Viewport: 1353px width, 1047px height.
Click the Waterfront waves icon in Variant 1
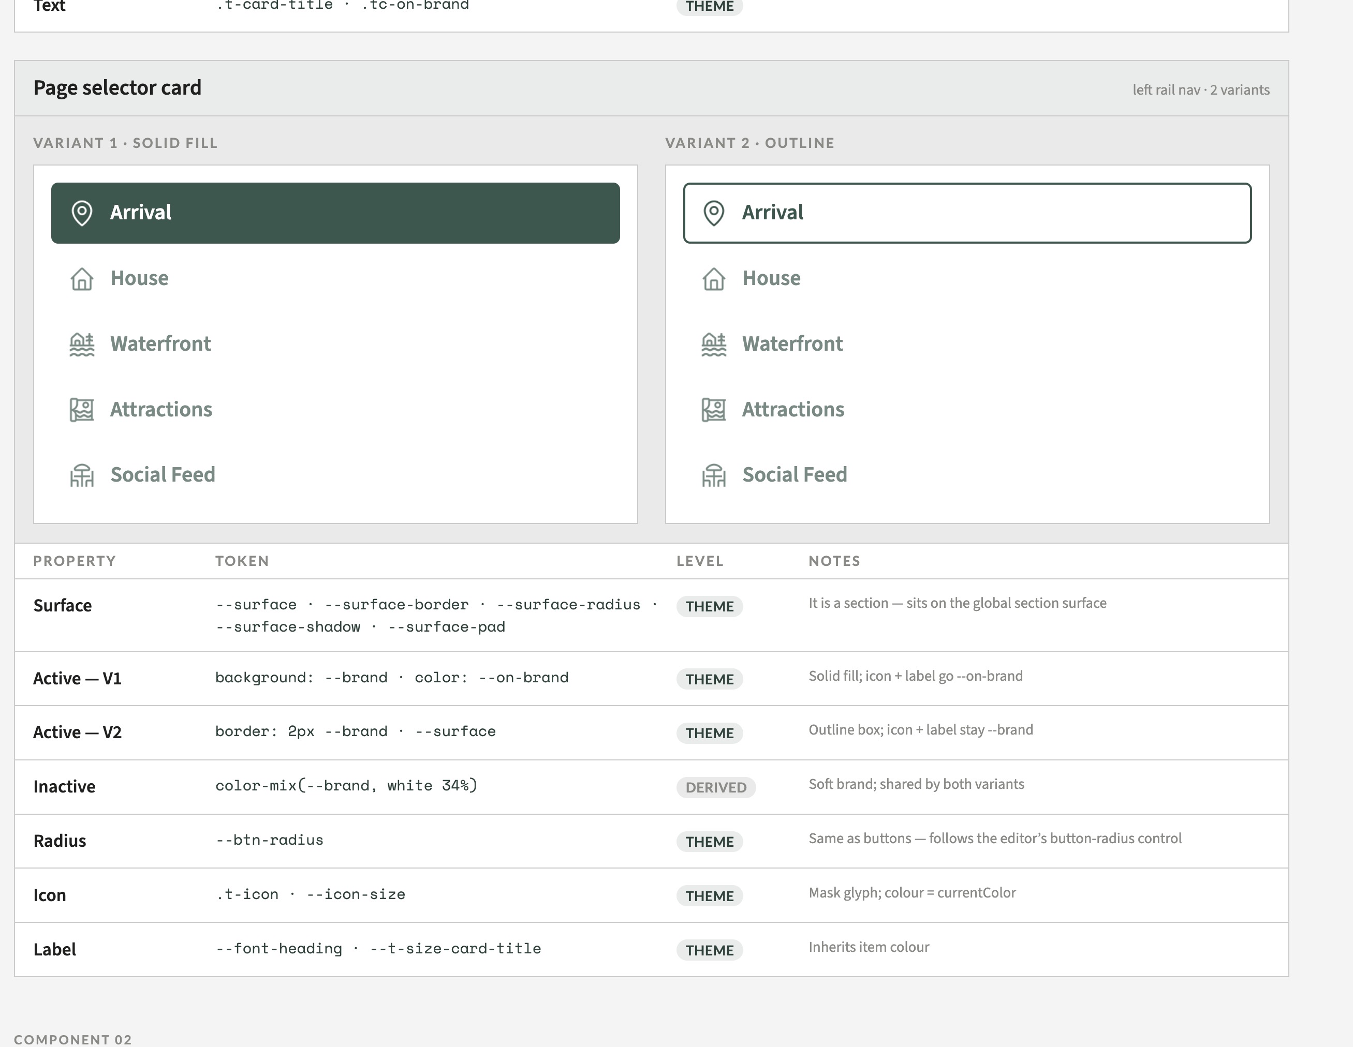(x=82, y=344)
